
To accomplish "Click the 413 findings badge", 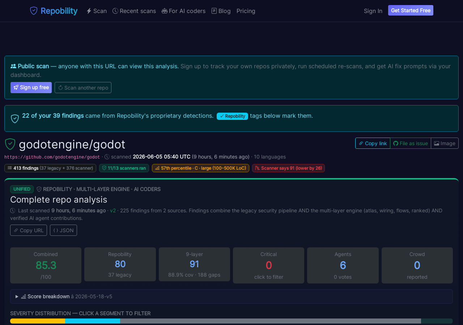I will pyautogui.click(x=50, y=168).
